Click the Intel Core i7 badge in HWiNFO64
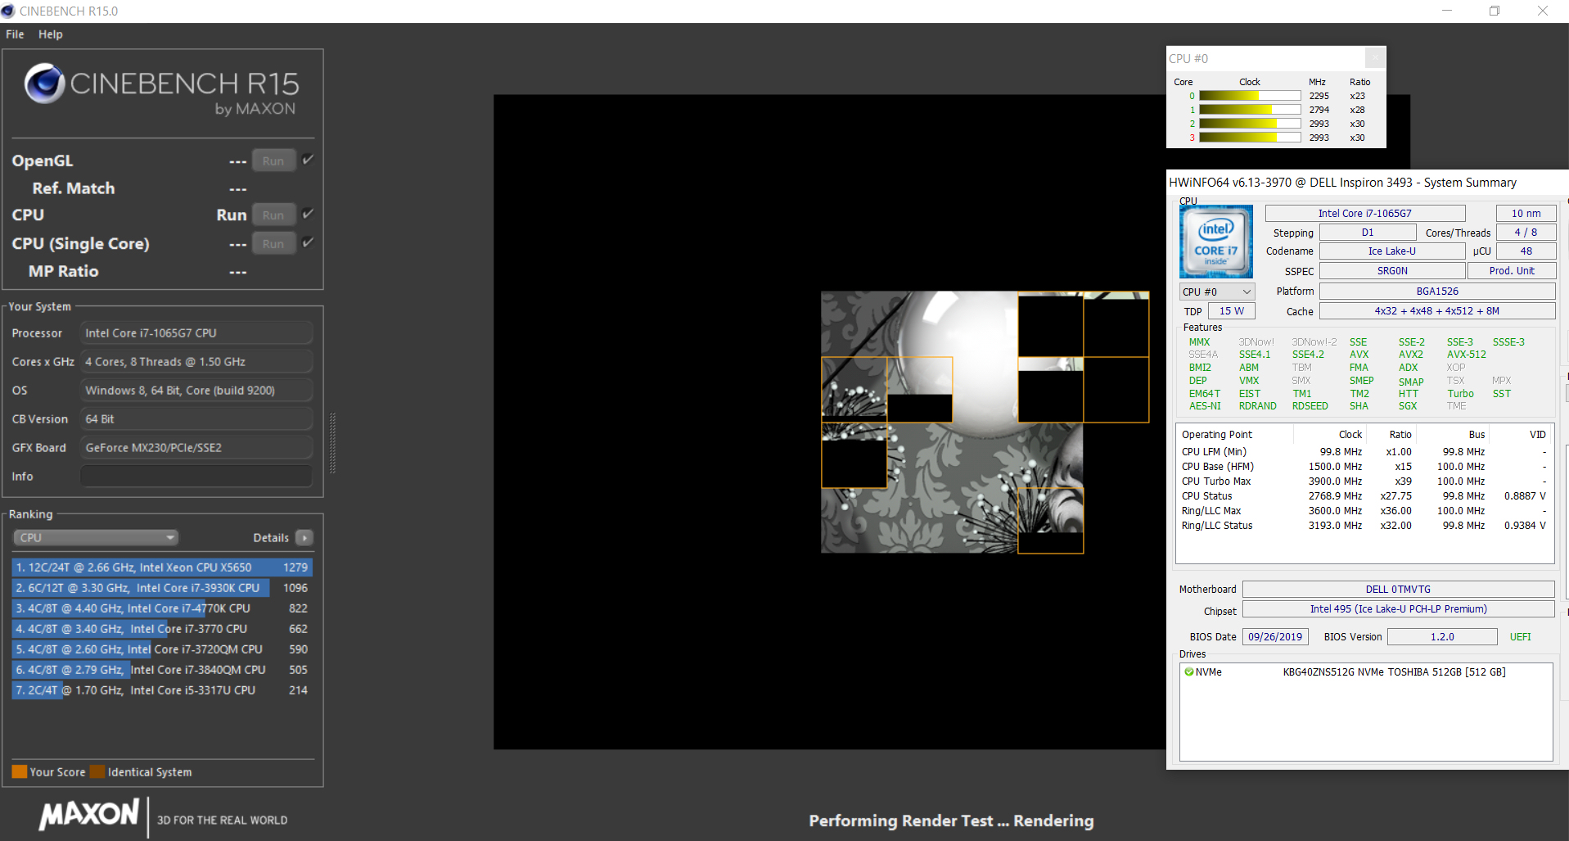 click(x=1215, y=242)
